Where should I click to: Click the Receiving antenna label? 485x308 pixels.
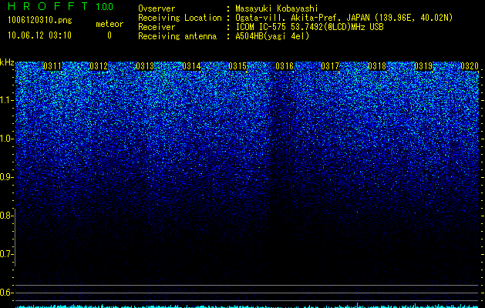[x=177, y=36]
